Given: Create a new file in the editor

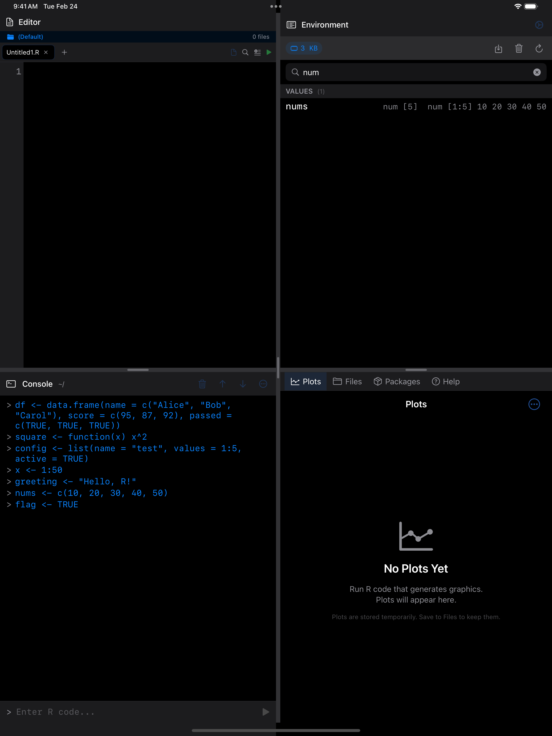Looking at the screenshot, I should pos(64,52).
